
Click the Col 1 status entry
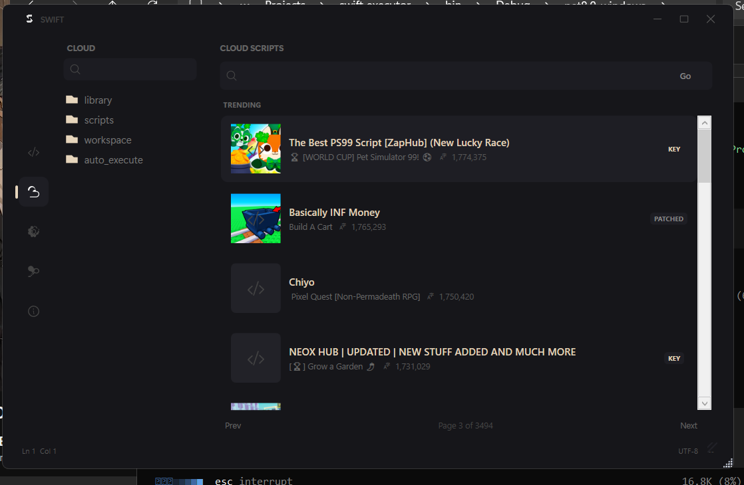click(48, 451)
